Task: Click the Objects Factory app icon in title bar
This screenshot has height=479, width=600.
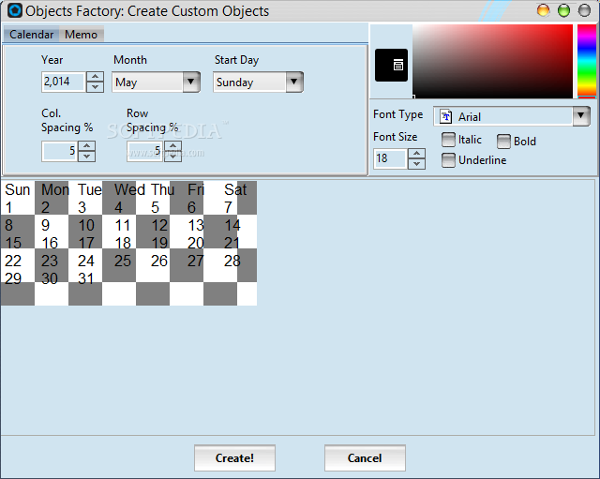Action: [15, 10]
